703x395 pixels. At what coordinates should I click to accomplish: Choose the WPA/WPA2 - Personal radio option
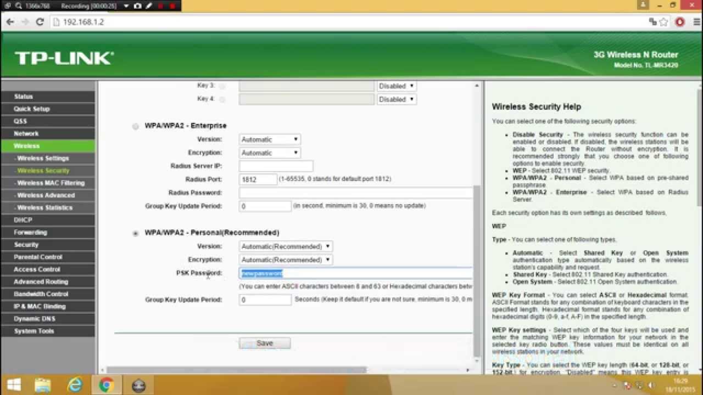(135, 233)
